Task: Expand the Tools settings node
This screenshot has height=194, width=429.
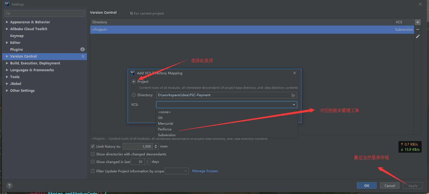Action: click(x=7, y=77)
